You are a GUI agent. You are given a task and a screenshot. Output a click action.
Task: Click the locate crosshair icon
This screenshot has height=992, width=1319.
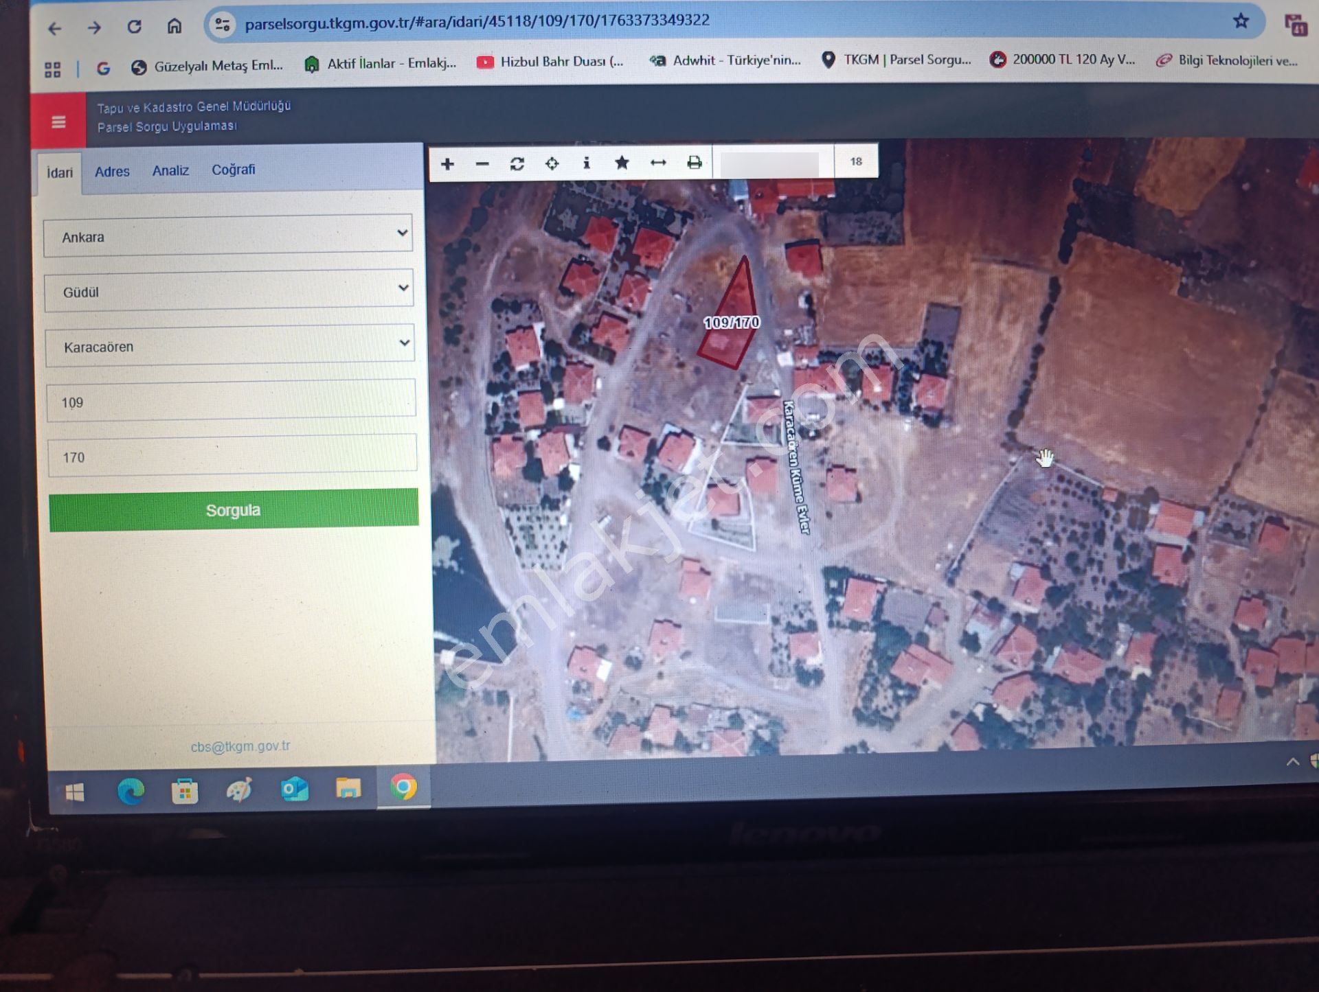552,163
